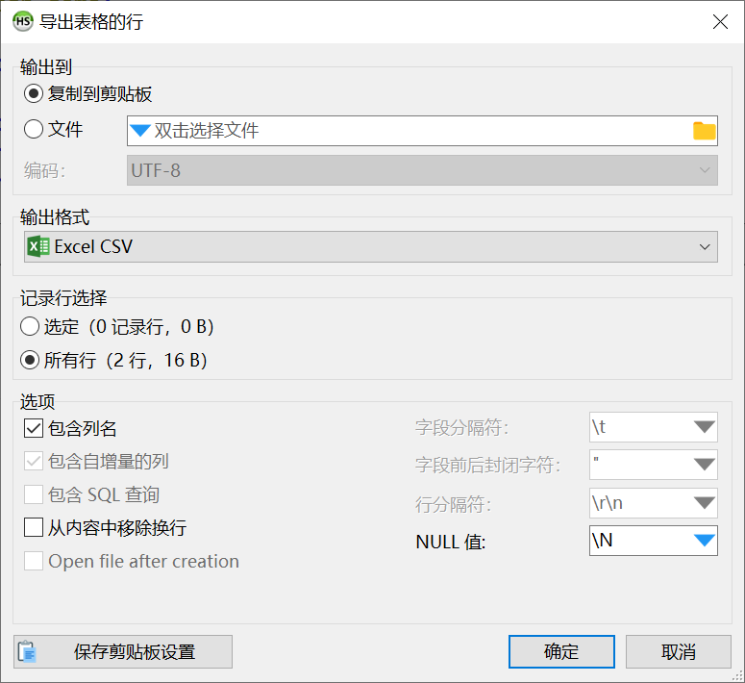
Task: Open the 行分隔符 dropdown arrow
Action: [x=705, y=503]
